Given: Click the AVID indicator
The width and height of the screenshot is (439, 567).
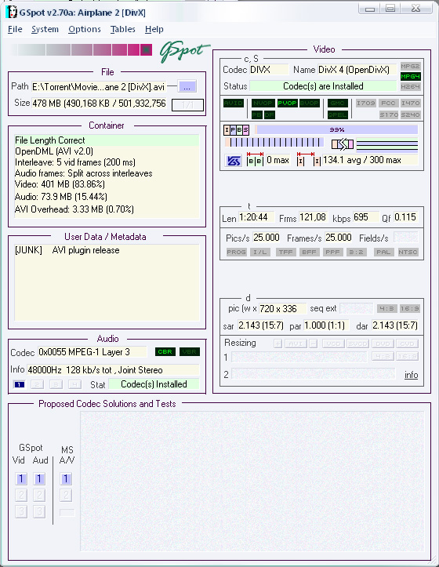Looking at the screenshot, I should pos(234,103).
